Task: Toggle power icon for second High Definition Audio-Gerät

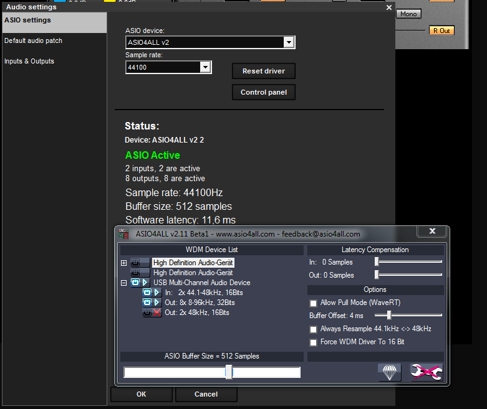Action: click(x=135, y=273)
